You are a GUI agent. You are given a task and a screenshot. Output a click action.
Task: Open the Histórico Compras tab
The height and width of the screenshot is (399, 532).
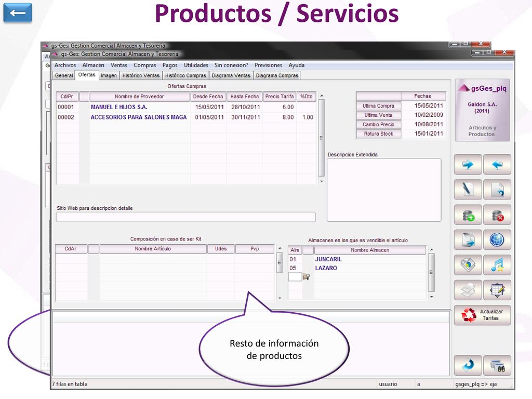[x=185, y=75]
